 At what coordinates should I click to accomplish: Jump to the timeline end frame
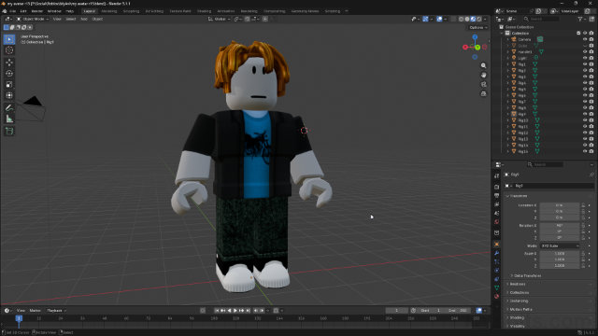pyautogui.click(x=248, y=311)
